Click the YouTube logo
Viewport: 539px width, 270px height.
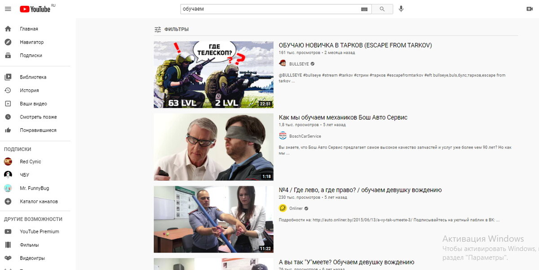(35, 9)
